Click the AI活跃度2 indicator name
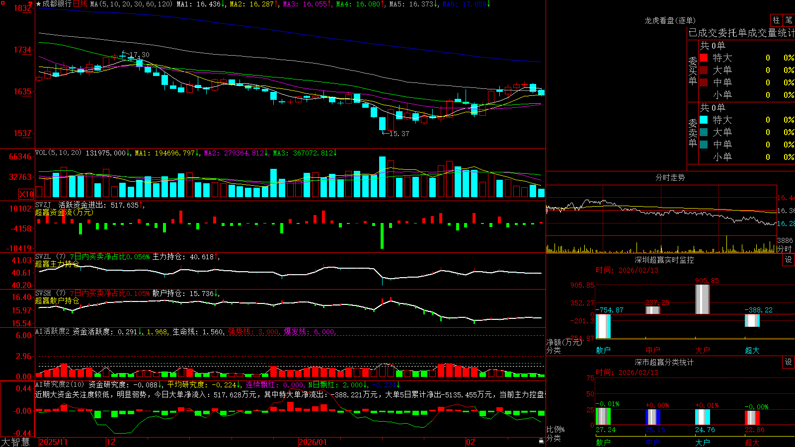This screenshot has height=447, width=795. tap(53, 331)
